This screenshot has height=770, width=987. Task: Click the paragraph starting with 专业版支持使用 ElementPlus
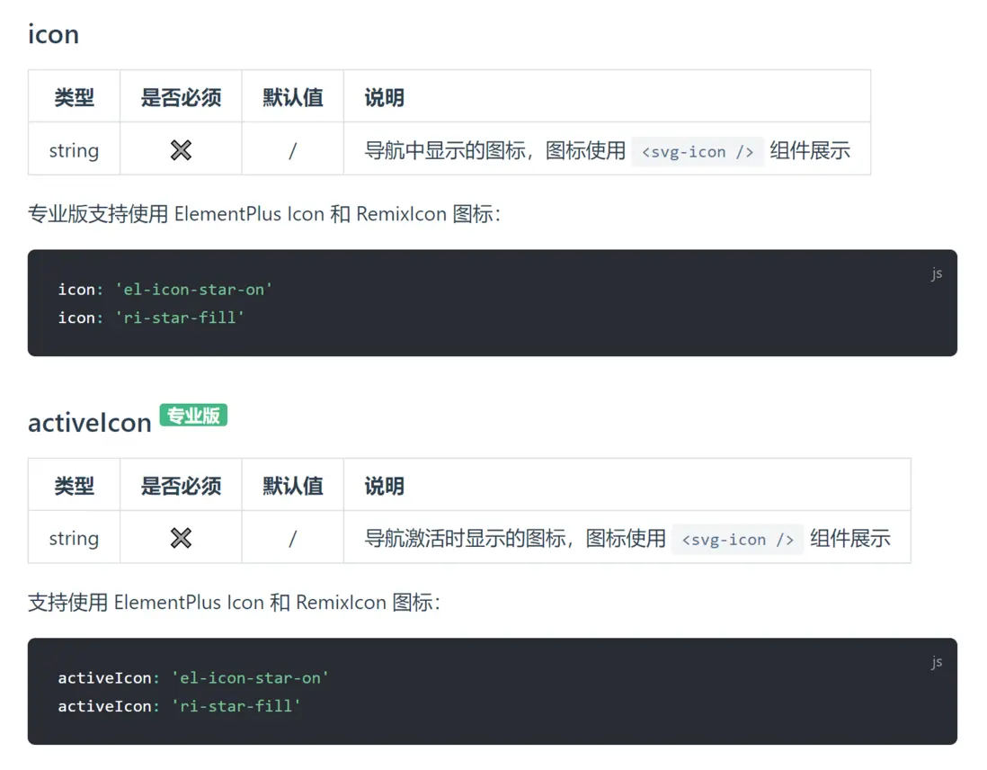click(x=264, y=214)
